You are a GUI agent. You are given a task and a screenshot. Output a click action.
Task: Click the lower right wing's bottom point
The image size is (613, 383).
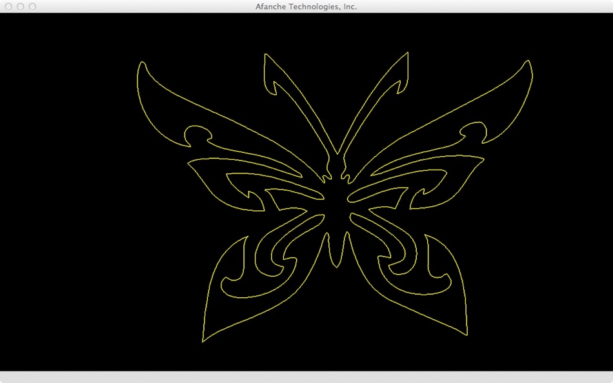click(467, 334)
